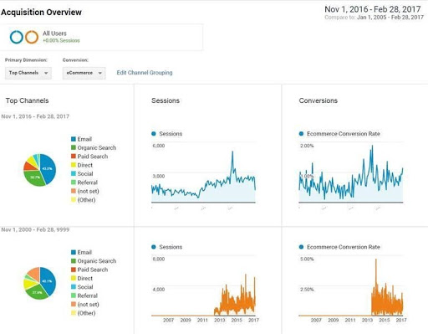Open the eCommerce conversion dropdown
This screenshot has height=334, width=428.
point(84,73)
